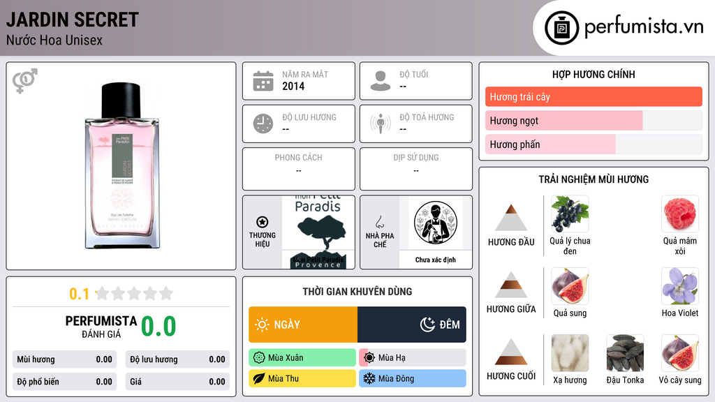Select the Đêm night usage segment
This screenshot has height=402, width=715.
(x=412, y=325)
